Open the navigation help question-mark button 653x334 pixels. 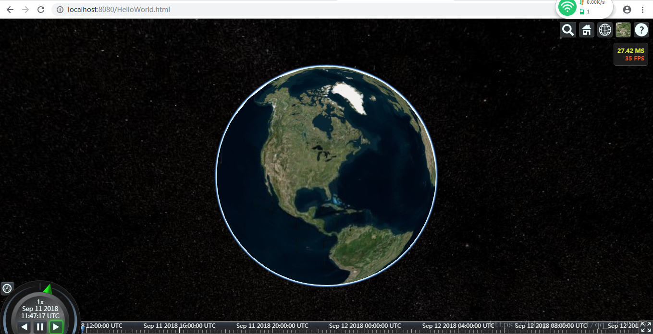click(641, 30)
